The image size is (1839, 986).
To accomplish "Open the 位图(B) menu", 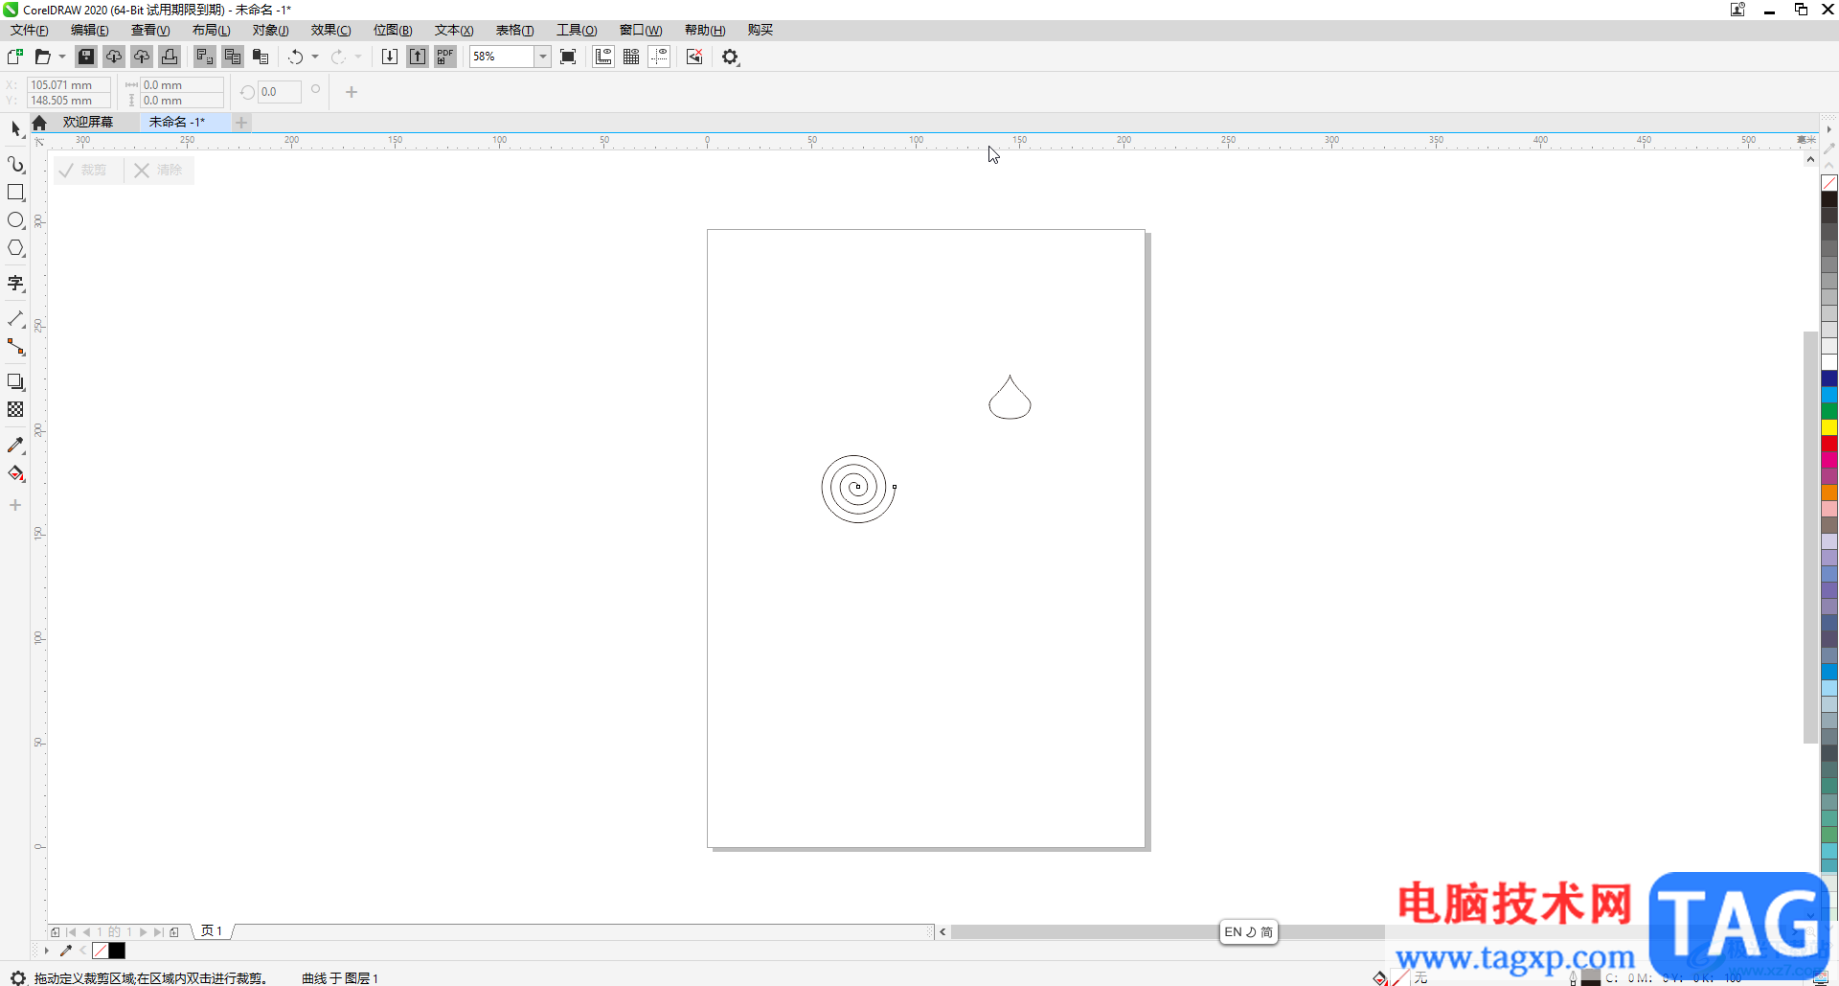I will [393, 30].
